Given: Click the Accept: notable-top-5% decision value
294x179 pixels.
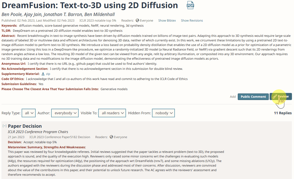Looking at the screenshot, I should (x=40, y=142).
